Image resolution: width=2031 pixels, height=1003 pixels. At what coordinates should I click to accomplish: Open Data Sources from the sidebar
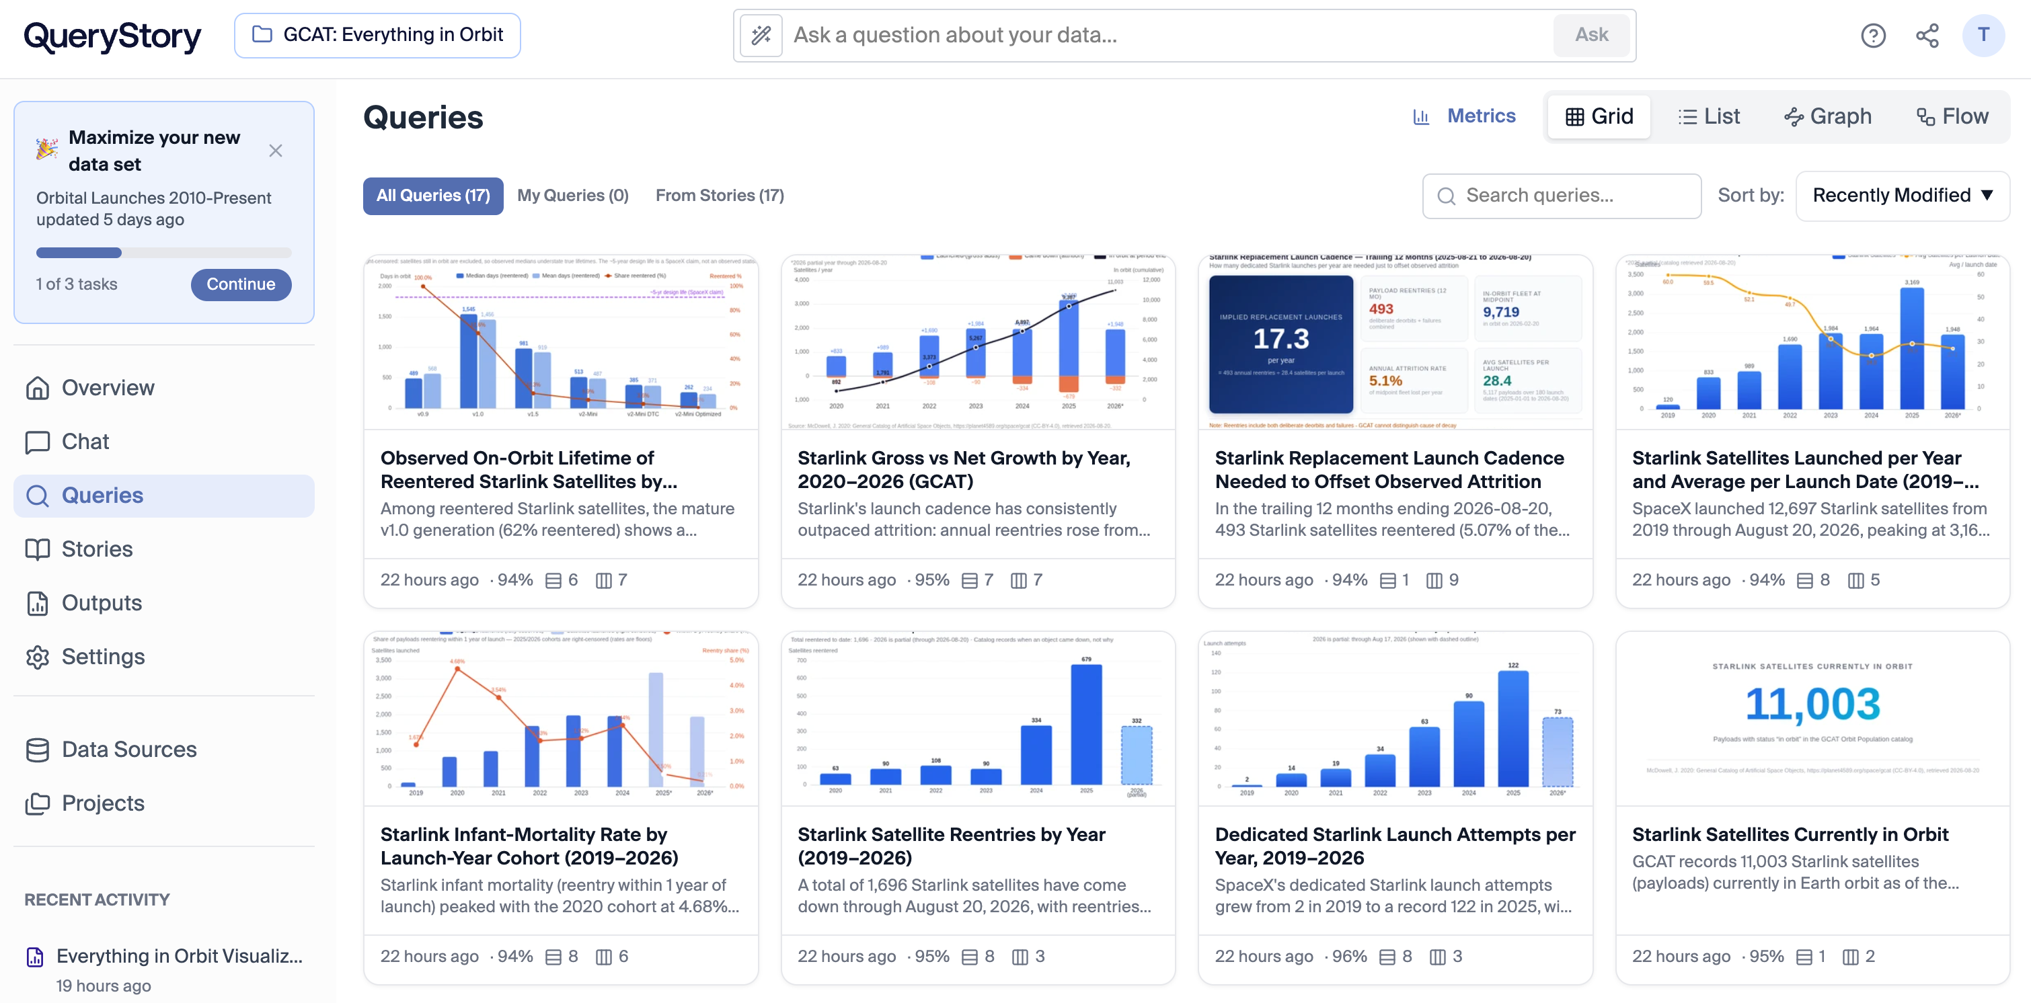(x=164, y=750)
